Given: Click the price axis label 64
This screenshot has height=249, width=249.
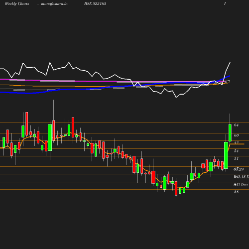Looking at the screenshot, I should [236, 125].
